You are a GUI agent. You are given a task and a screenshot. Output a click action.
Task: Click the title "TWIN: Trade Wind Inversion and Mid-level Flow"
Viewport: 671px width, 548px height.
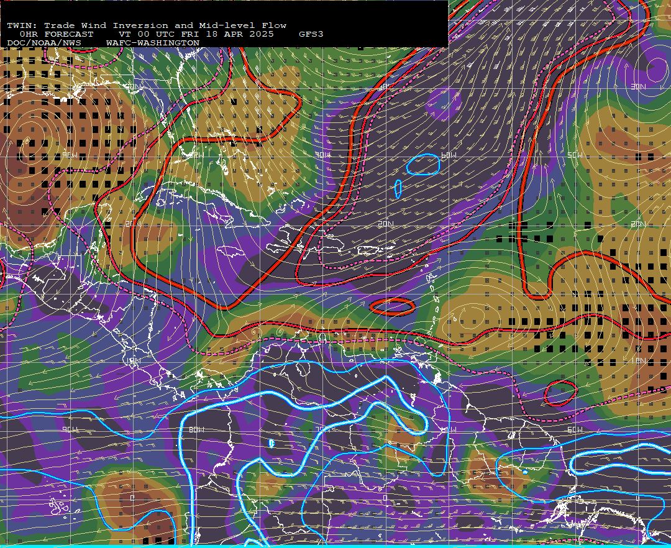(147, 25)
